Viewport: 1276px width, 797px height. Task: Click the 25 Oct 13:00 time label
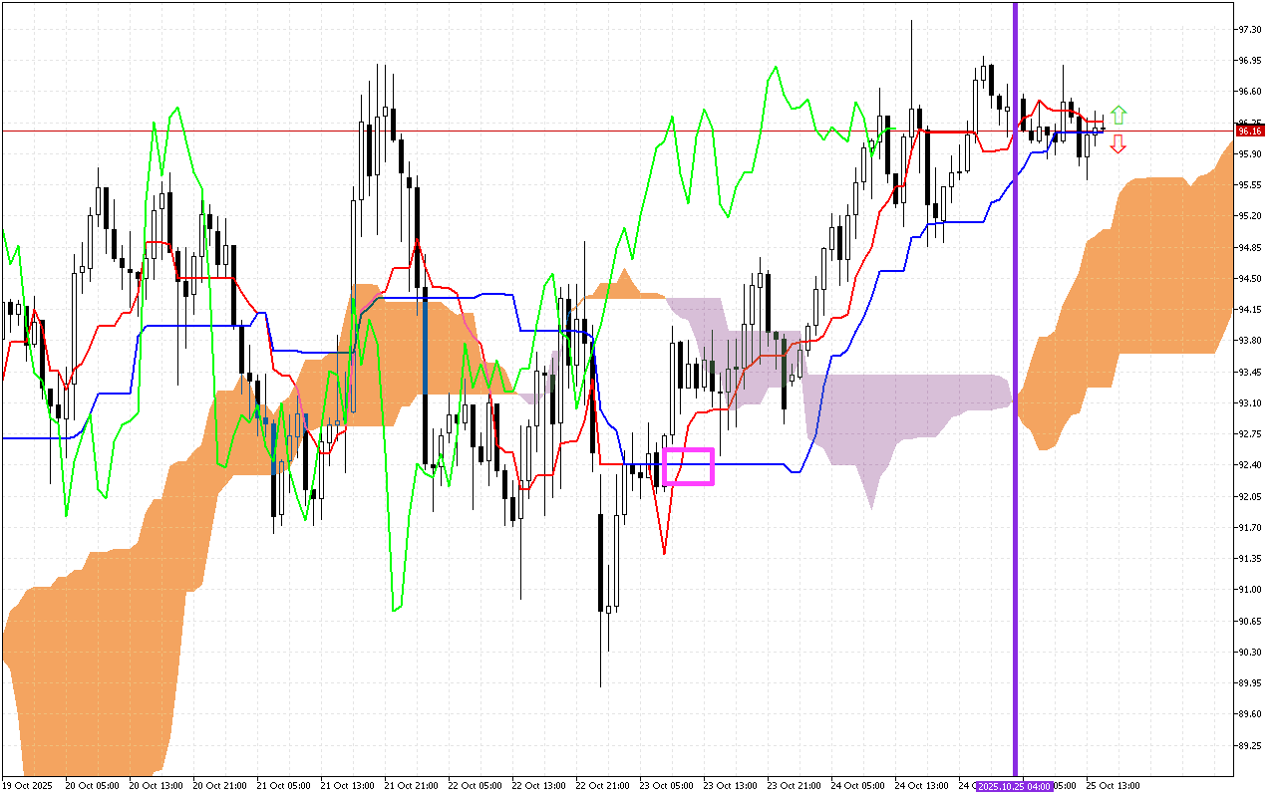coord(1113,786)
